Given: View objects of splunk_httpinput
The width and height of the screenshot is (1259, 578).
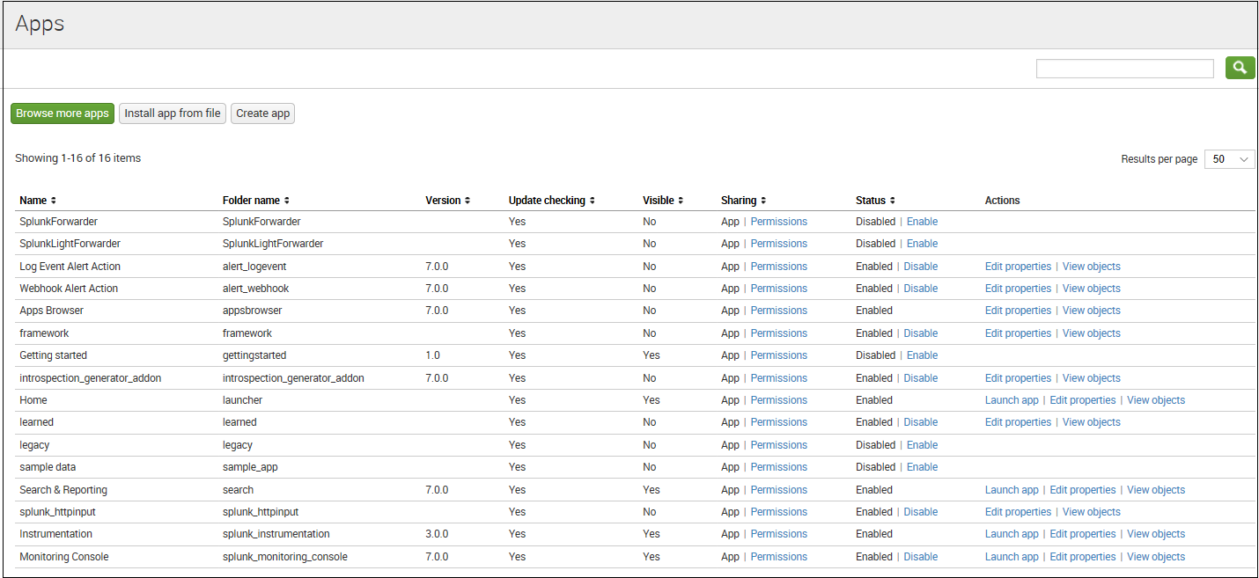Looking at the screenshot, I should (1092, 512).
